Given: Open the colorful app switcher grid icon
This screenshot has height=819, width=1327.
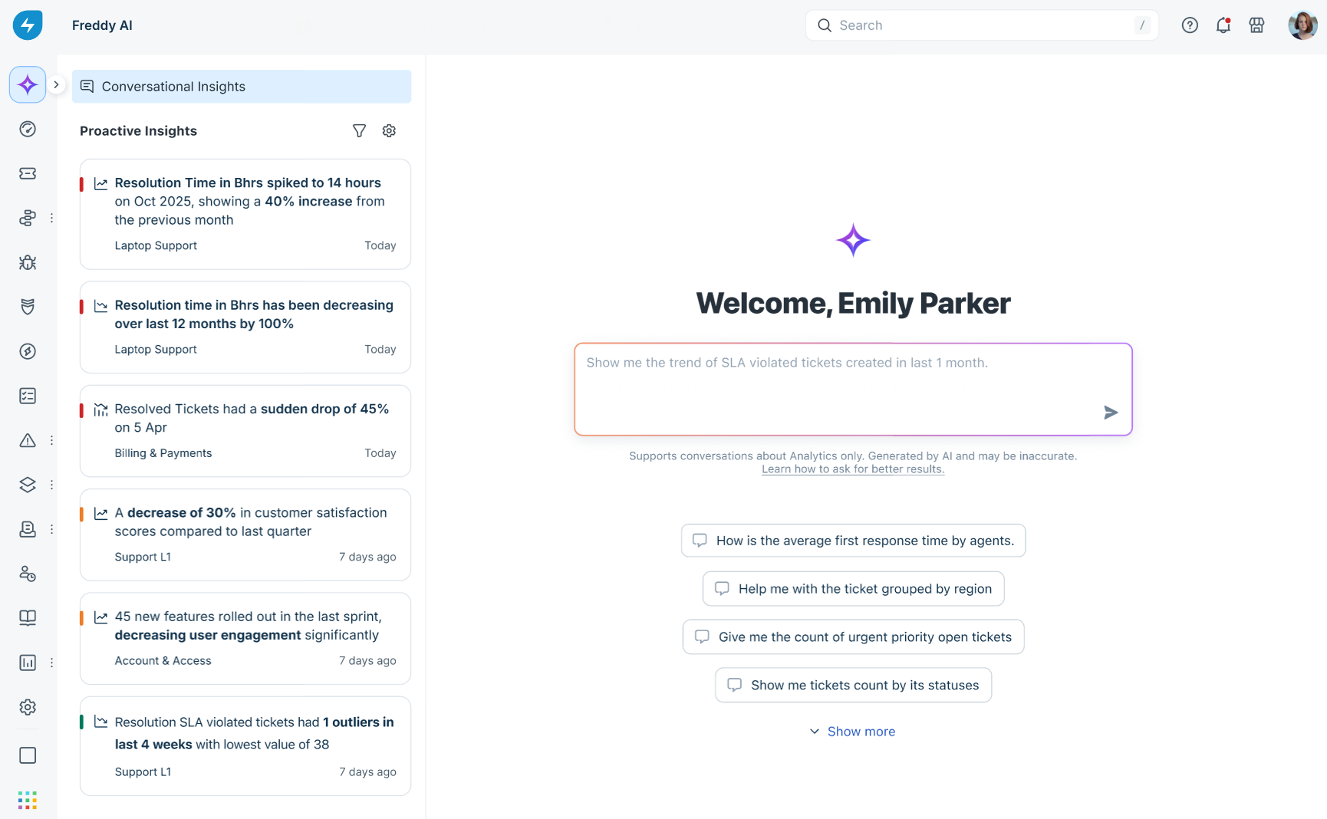Looking at the screenshot, I should (28, 801).
